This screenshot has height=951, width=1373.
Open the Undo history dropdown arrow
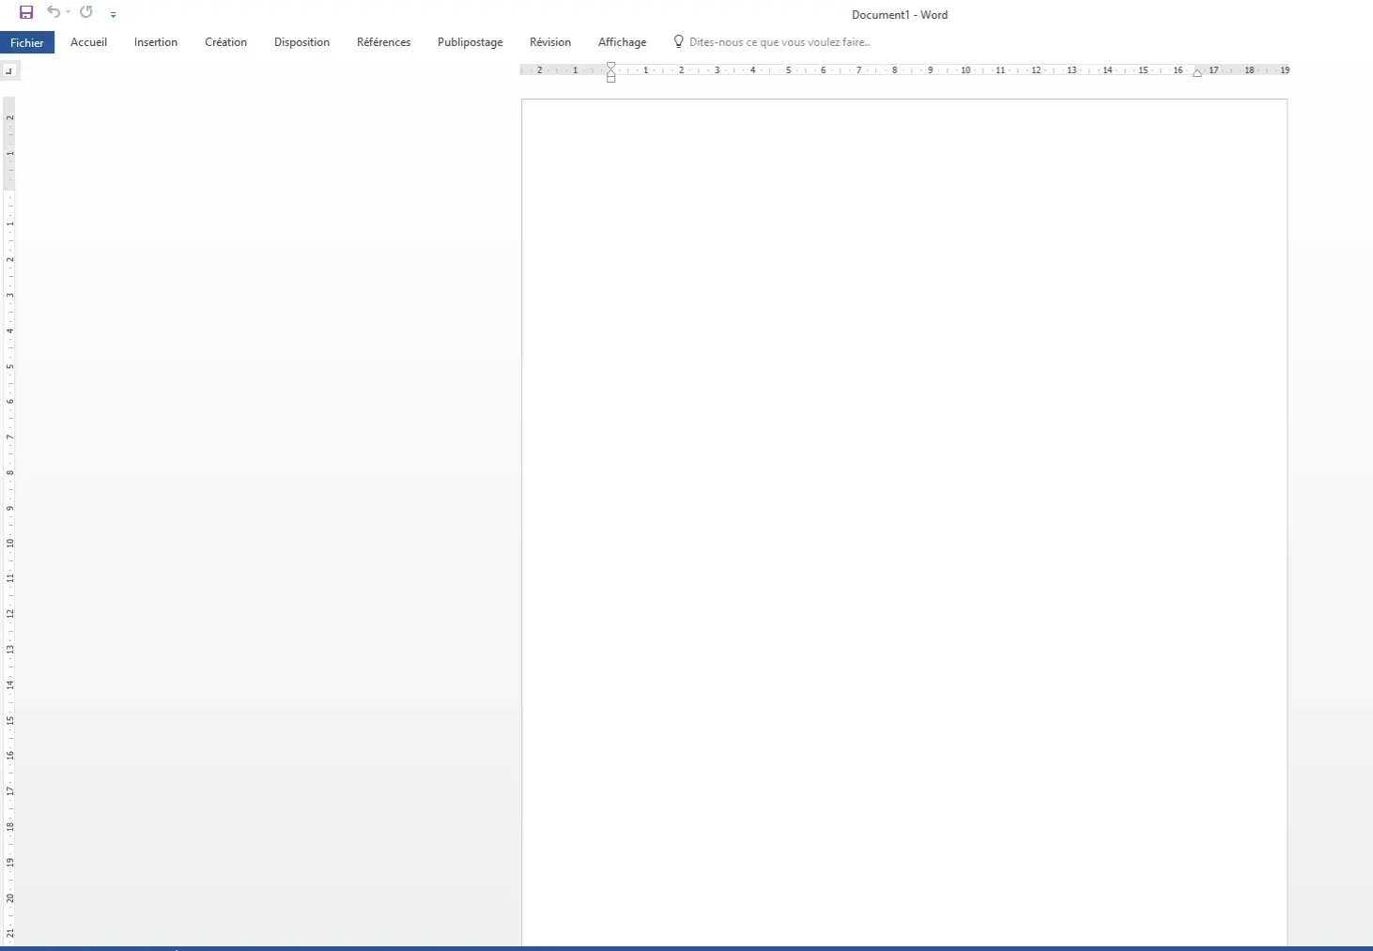pos(68,12)
